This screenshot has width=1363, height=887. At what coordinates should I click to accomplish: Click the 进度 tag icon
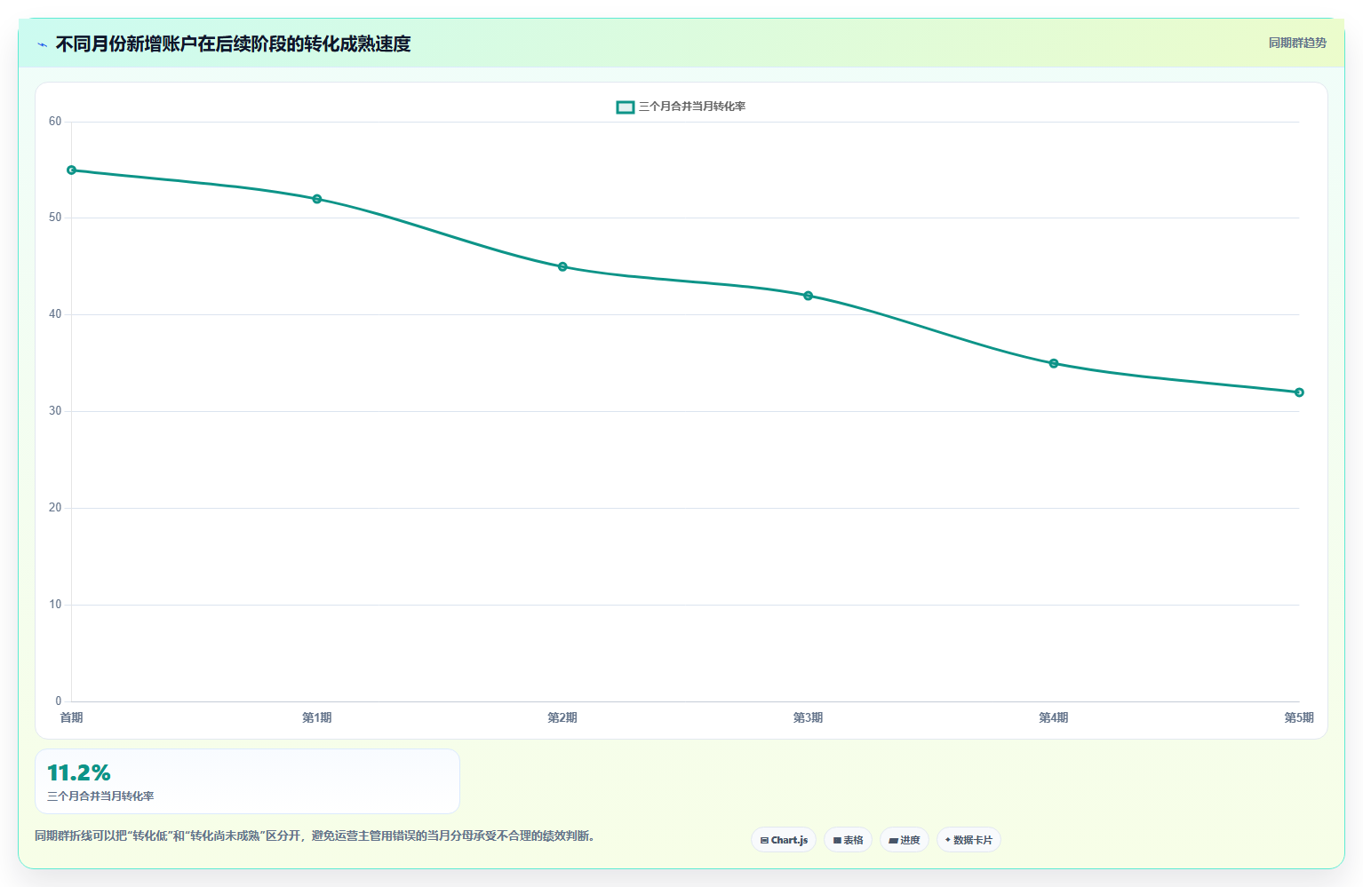(893, 840)
